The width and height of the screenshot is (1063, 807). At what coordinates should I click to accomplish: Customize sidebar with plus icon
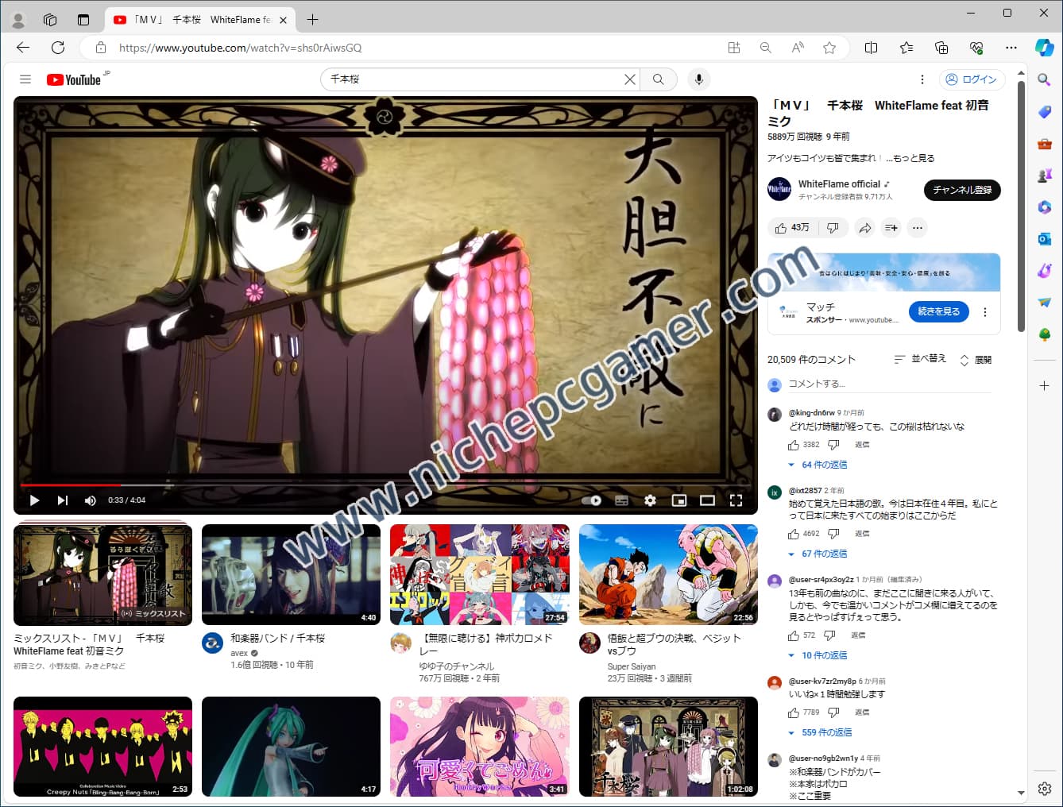[x=1045, y=386]
